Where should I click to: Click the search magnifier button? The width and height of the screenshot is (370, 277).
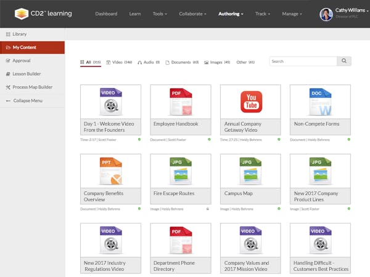pyautogui.click(x=344, y=61)
